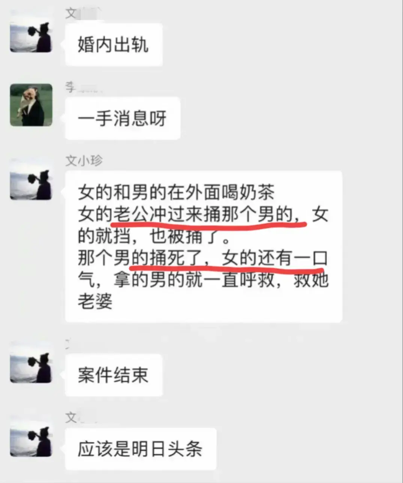Click the word 老婆 ending long message
The height and width of the screenshot is (483, 403).
pyautogui.click(x=95, y=301)
